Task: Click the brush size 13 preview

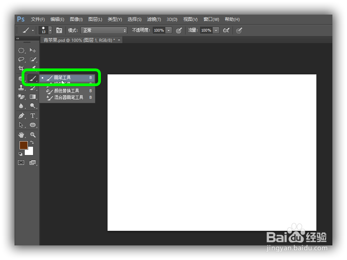Action: (x=44, y=30)
